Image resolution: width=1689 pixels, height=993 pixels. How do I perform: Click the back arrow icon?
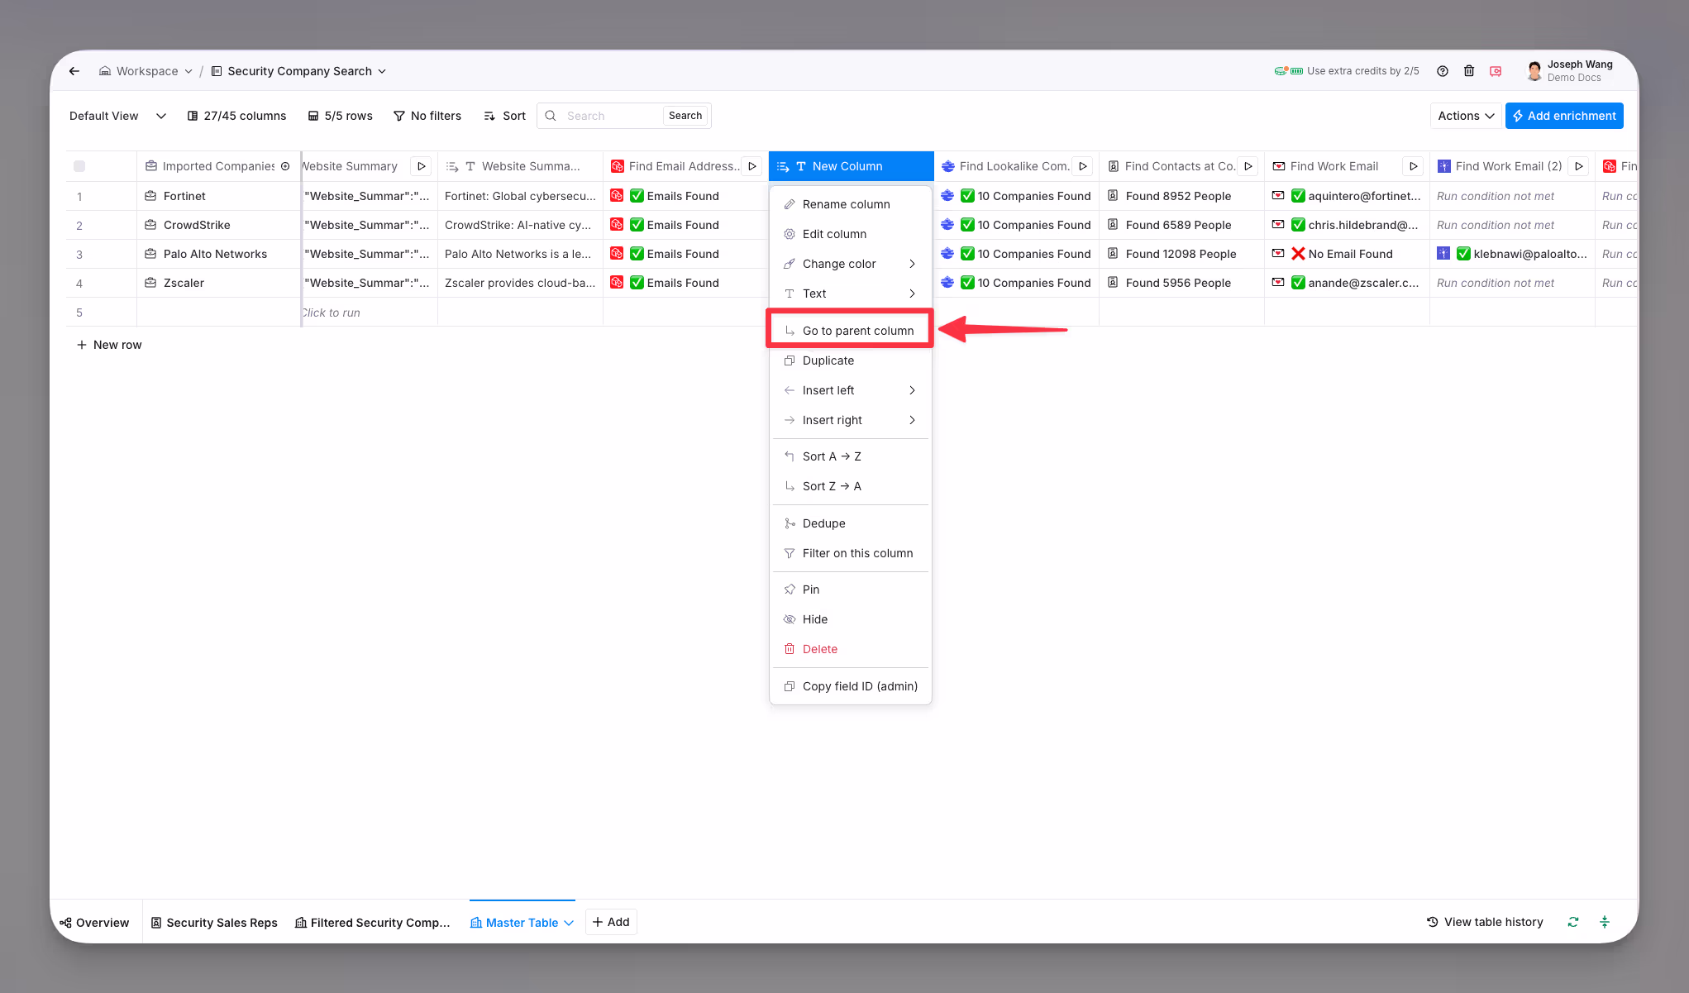coord(74,71)
